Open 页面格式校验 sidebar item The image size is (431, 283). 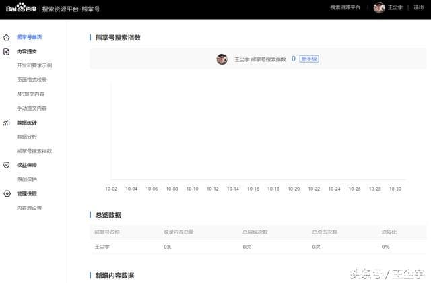(32, 80)
